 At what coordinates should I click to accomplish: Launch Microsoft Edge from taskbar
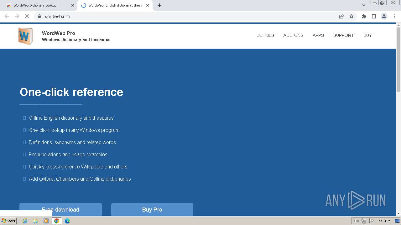67,221
